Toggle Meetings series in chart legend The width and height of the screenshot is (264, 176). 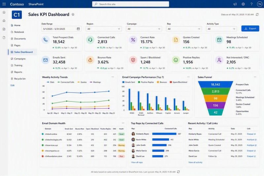(95, 82)
